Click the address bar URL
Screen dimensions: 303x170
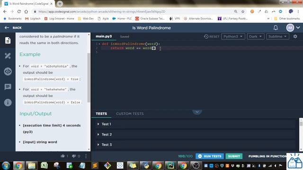(102, 11)
